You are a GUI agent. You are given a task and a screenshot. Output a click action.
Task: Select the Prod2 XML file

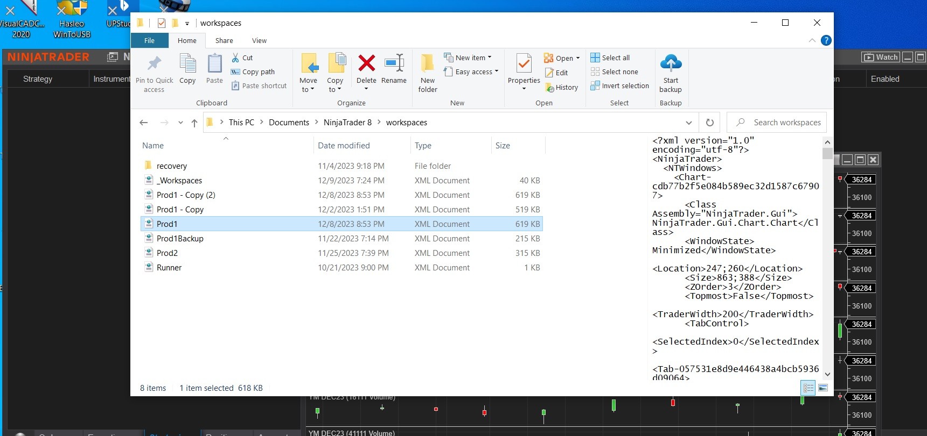coord(341,253)
